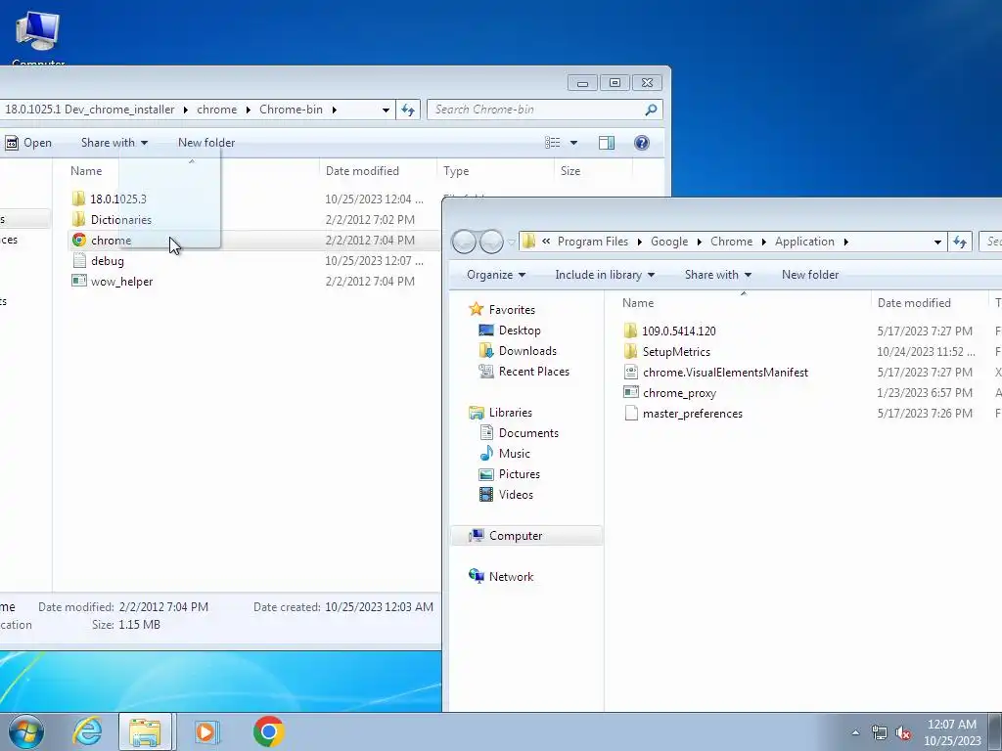Click Chrome breadcrumb in Application window

point(731,242)
